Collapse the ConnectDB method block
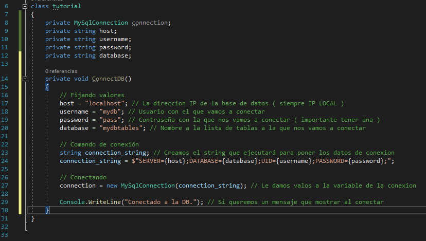 click(x=25, y=79)
